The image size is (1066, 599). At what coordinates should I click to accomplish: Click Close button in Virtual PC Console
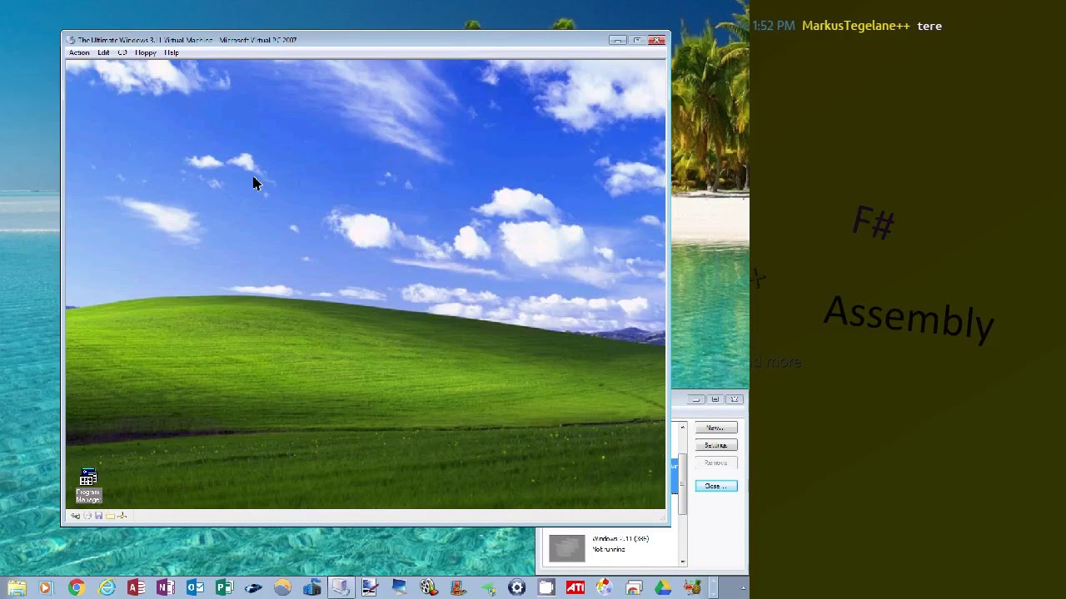pyautogui.click(x=715, y=486)
